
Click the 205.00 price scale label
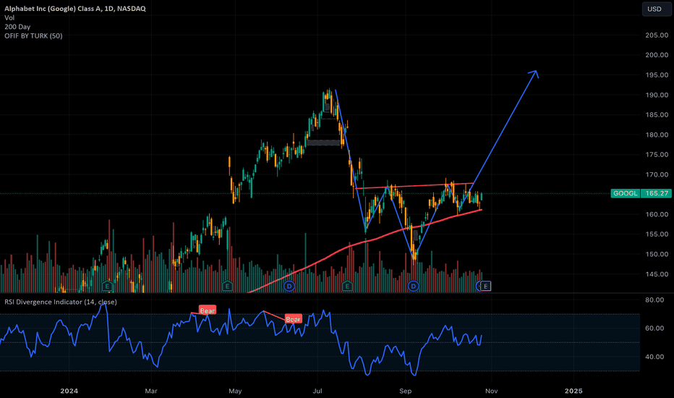pyautogui.click(x=657, y=35)
